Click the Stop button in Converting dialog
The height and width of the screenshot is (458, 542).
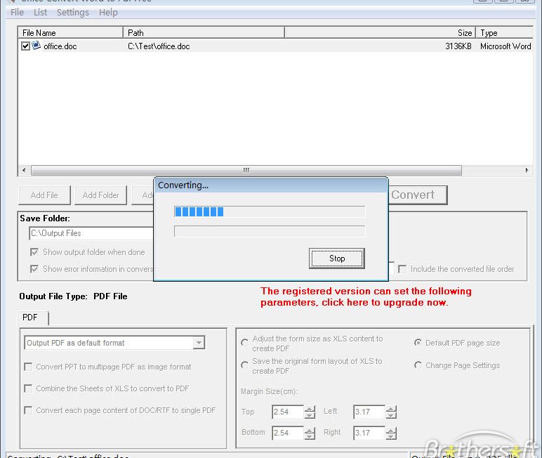click(337, 259)
